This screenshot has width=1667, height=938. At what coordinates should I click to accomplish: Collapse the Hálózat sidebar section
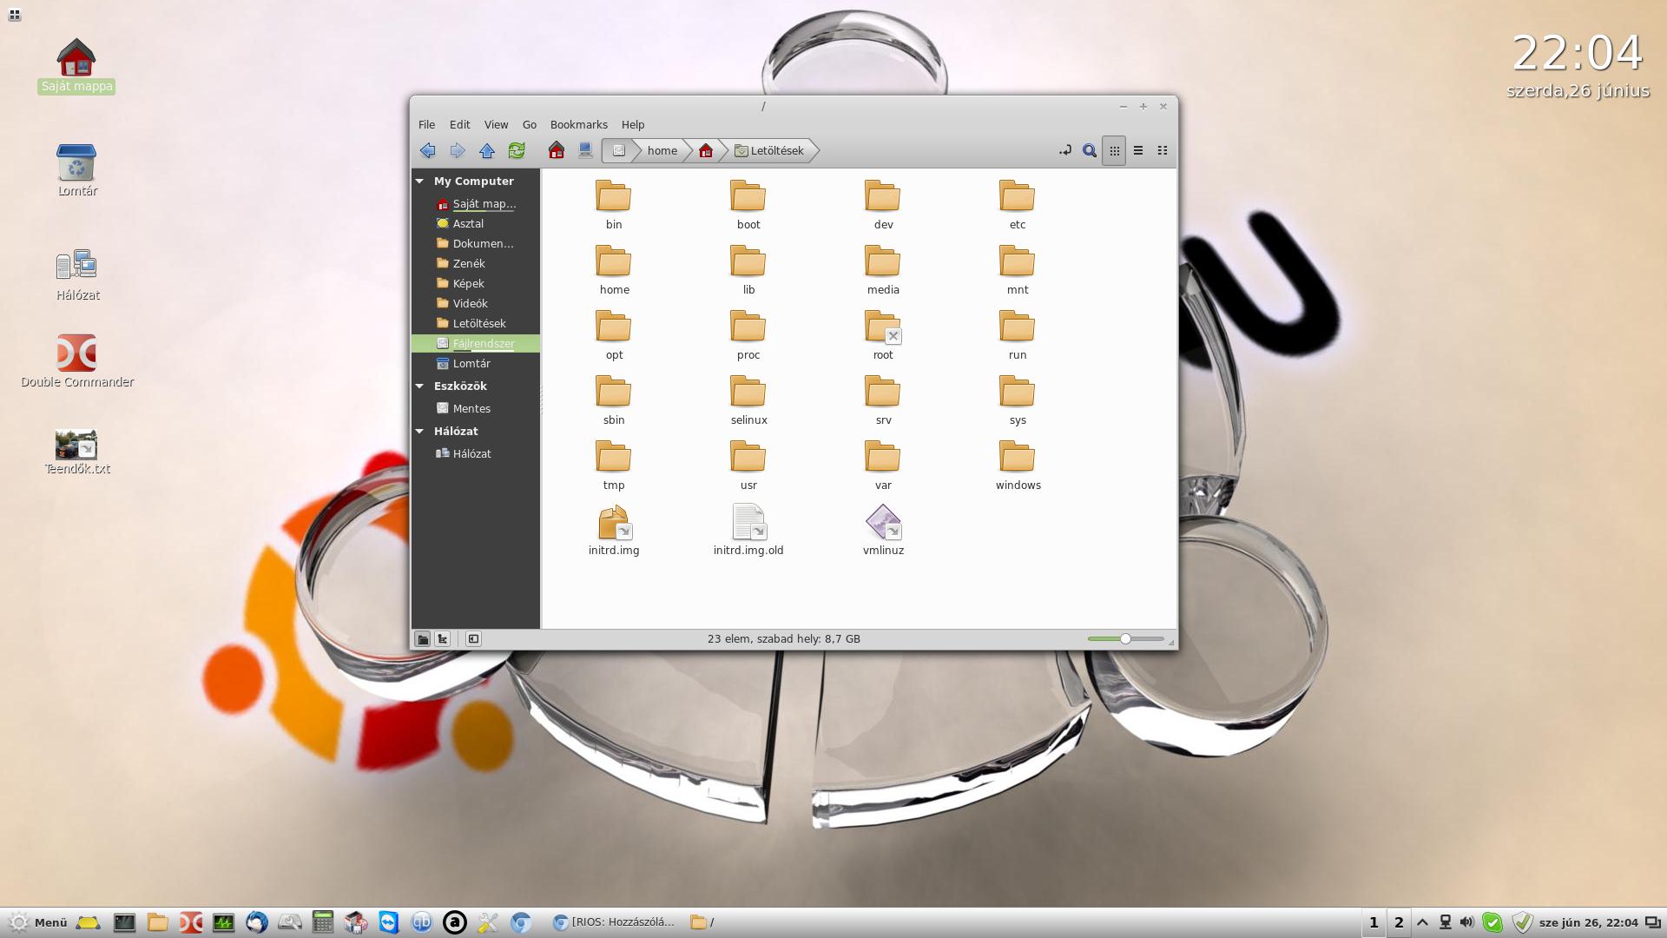click(x=419, y=432)
